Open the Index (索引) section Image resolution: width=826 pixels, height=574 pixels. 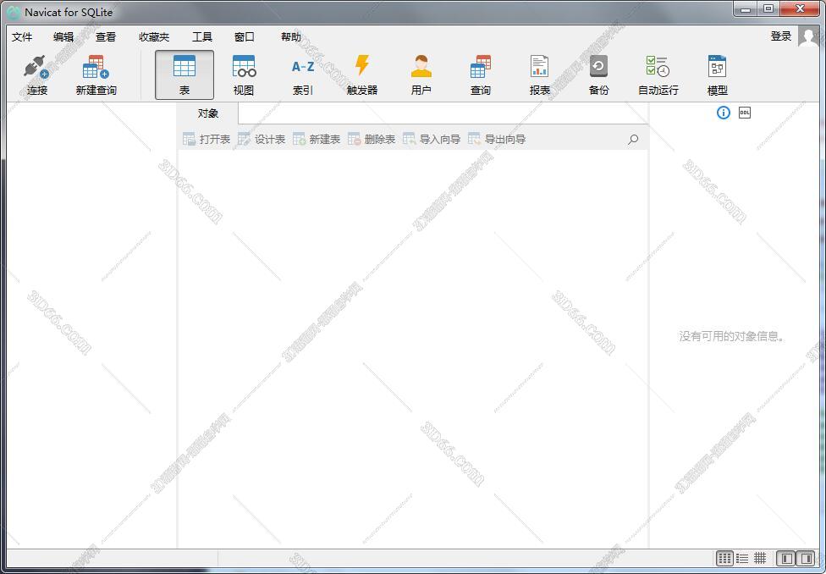click(303, 75)
